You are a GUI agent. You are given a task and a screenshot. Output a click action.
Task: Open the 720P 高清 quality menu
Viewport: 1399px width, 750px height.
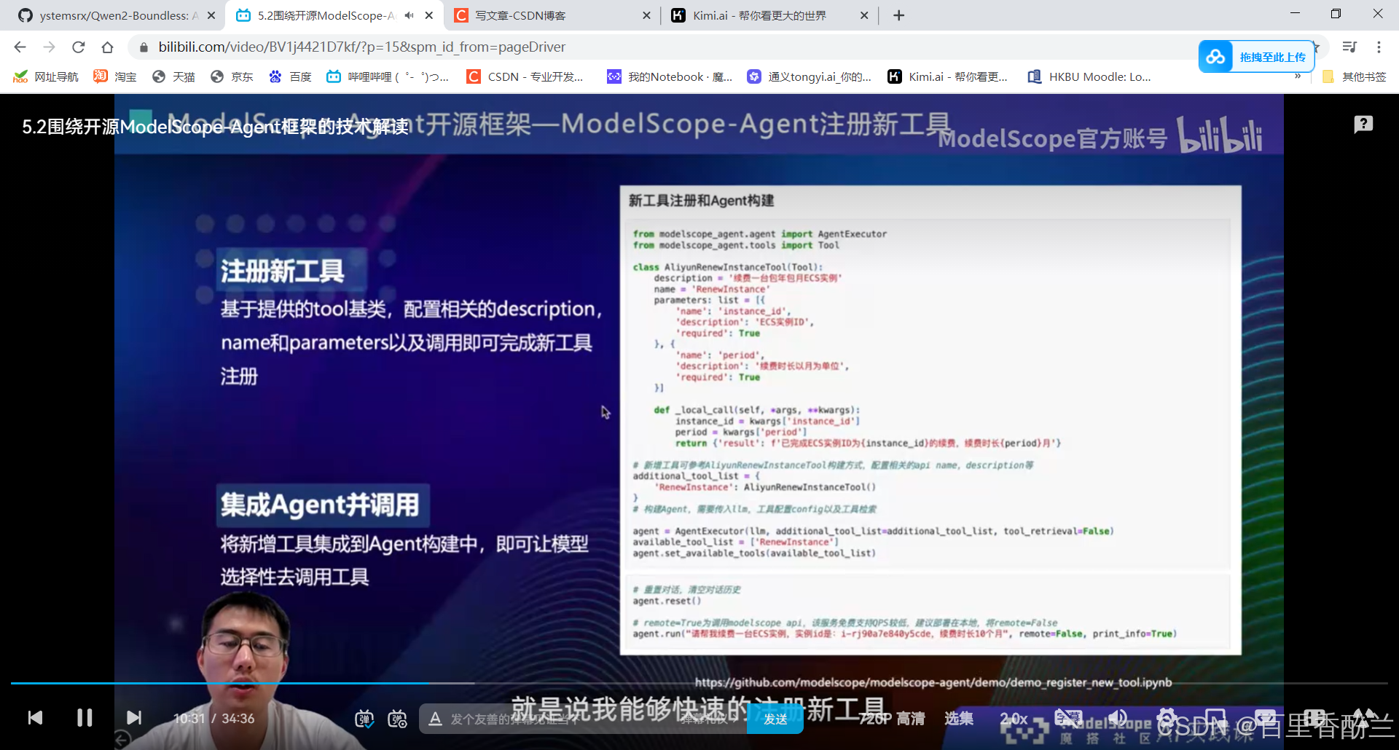(x=892, y=719)
